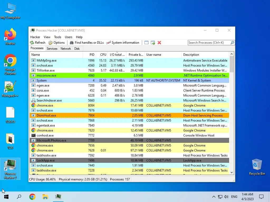This screenshot has width=270, height=202.
Task: Click the search magnifier icon in Process Hacker
Action: (x=232, y=42)
